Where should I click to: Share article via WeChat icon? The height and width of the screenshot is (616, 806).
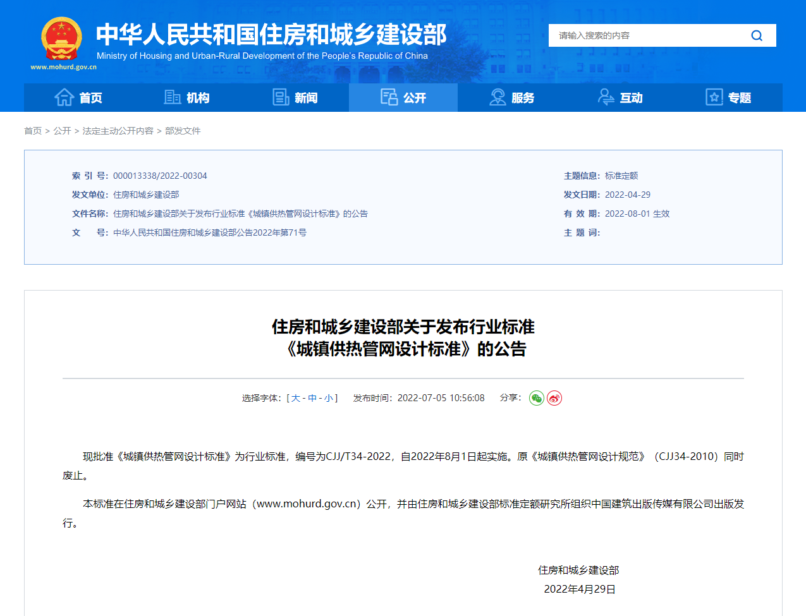(x=536, y=398)
